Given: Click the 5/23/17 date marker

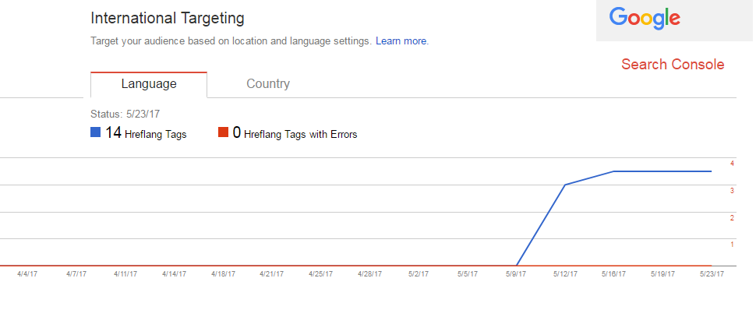Looking at the screenshot, I should [x=712, y=274].
